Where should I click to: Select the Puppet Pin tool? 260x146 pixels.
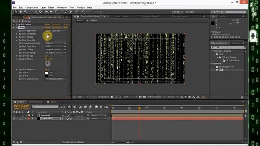(x=83, y=12)
